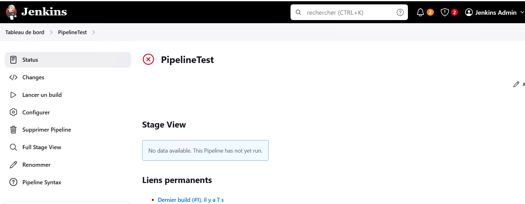This screenshot has width=525, height=204.
Task: Go to the Tableau de bord breadcrumb
Action: [25, 32]
